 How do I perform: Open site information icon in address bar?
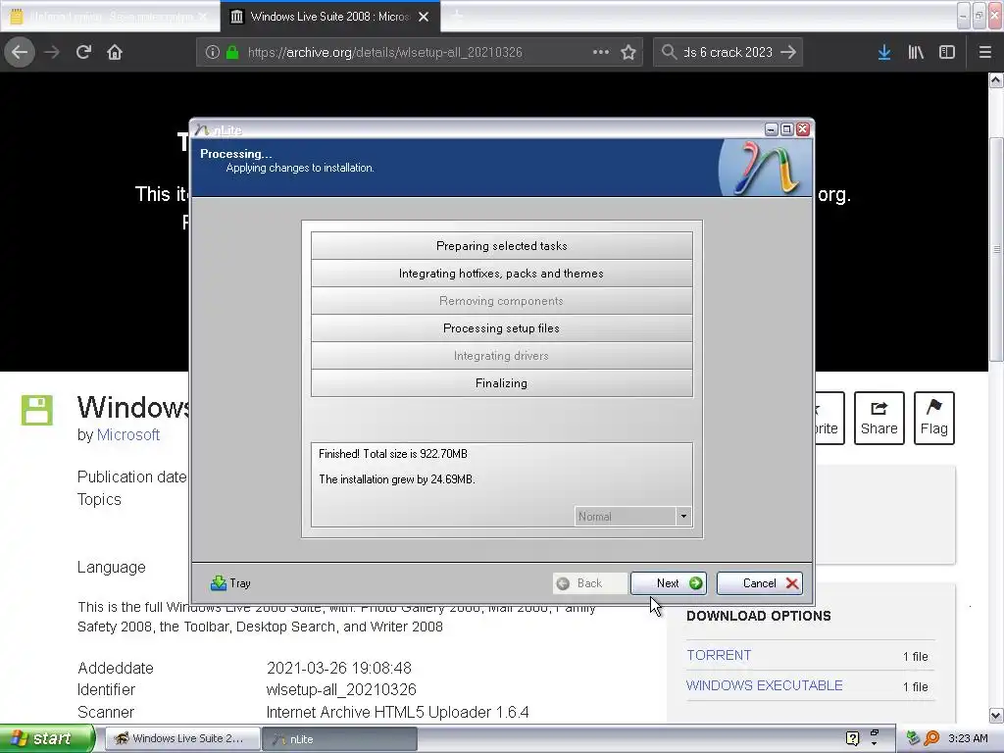pos(213,52)
